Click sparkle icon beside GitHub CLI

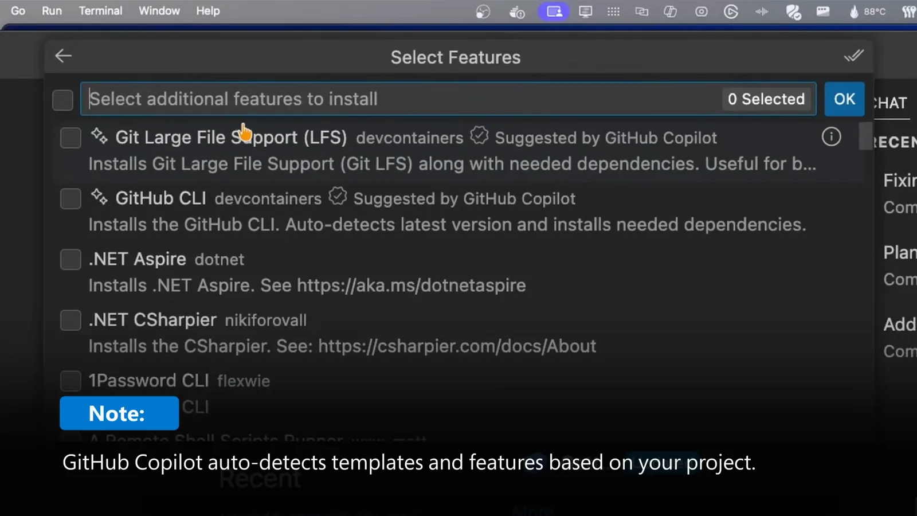(x=99, y=197)
